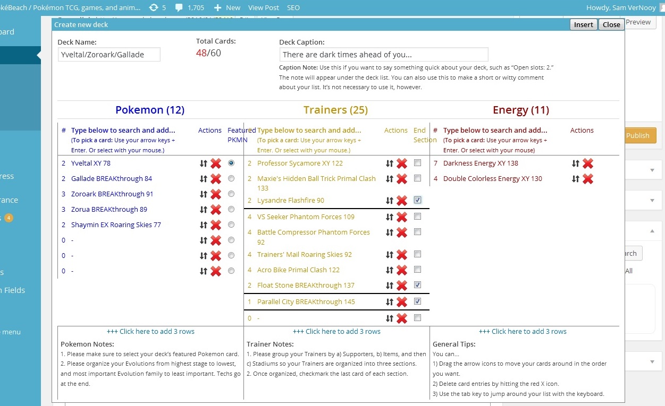The height and width of the screenshot is (406, 665).
Task: Open the comments bubble showing 1,705
Action: tap(189, 7)
